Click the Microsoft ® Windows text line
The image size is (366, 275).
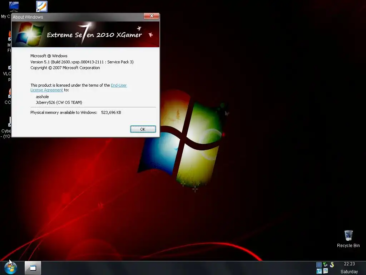[49, 56]
